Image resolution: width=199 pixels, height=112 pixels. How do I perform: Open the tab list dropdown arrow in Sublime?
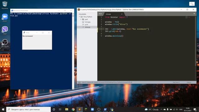pos(194,14)
